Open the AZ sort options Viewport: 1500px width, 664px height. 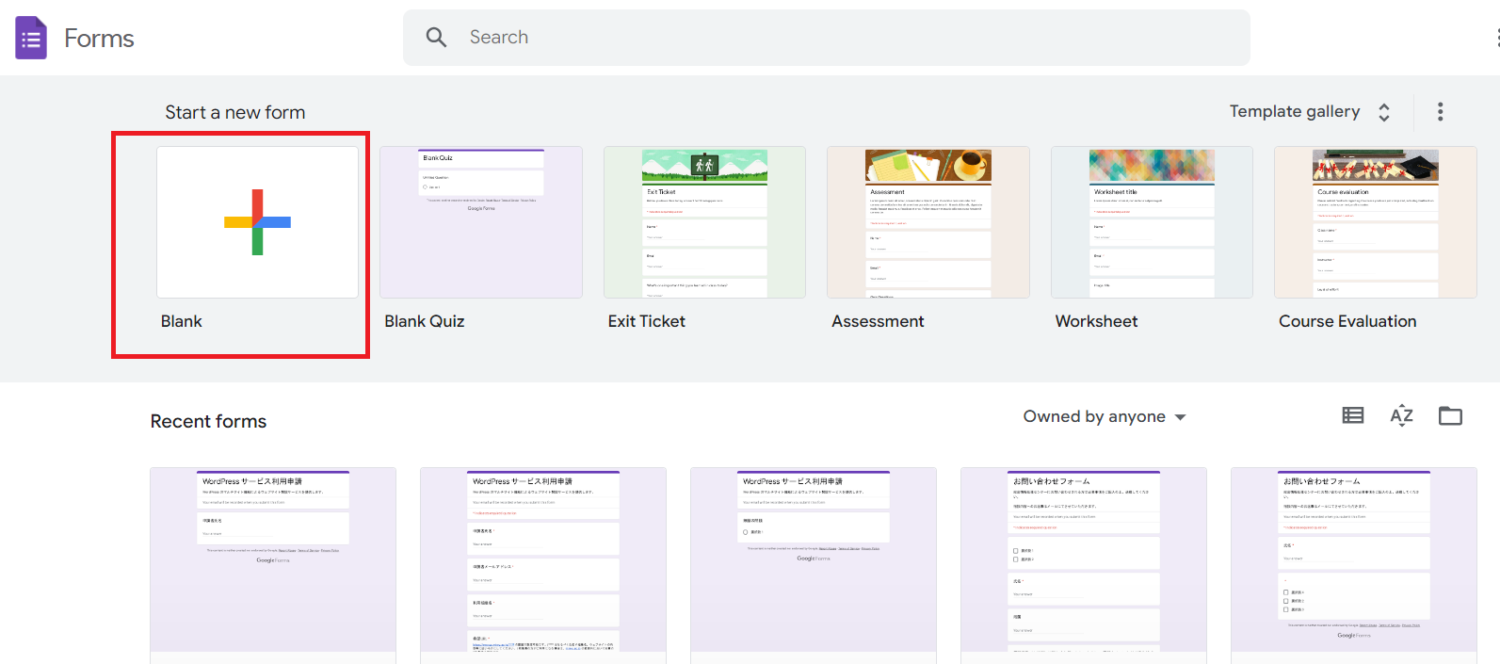[x=1402, y=415]
